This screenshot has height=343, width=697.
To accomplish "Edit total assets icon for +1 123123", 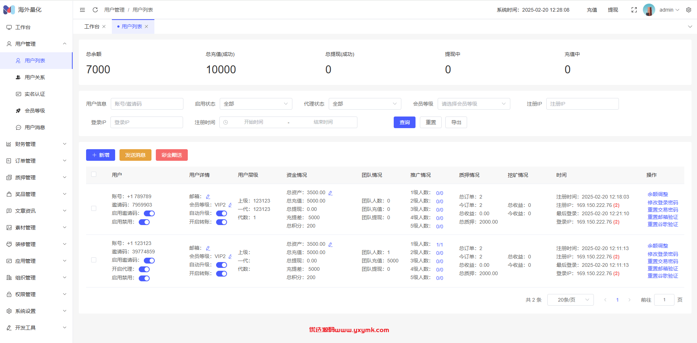I will pyautogui.click(x=331, y=244).
